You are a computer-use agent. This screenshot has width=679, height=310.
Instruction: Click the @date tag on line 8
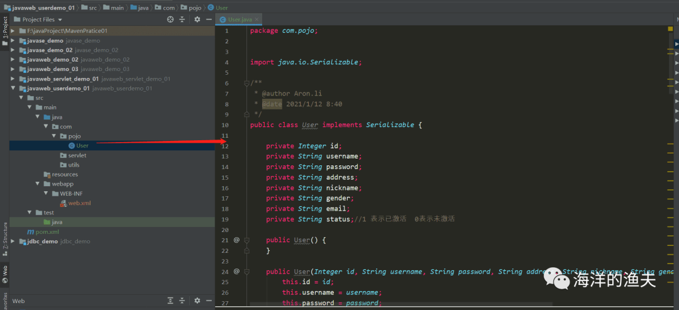(272, 104)
